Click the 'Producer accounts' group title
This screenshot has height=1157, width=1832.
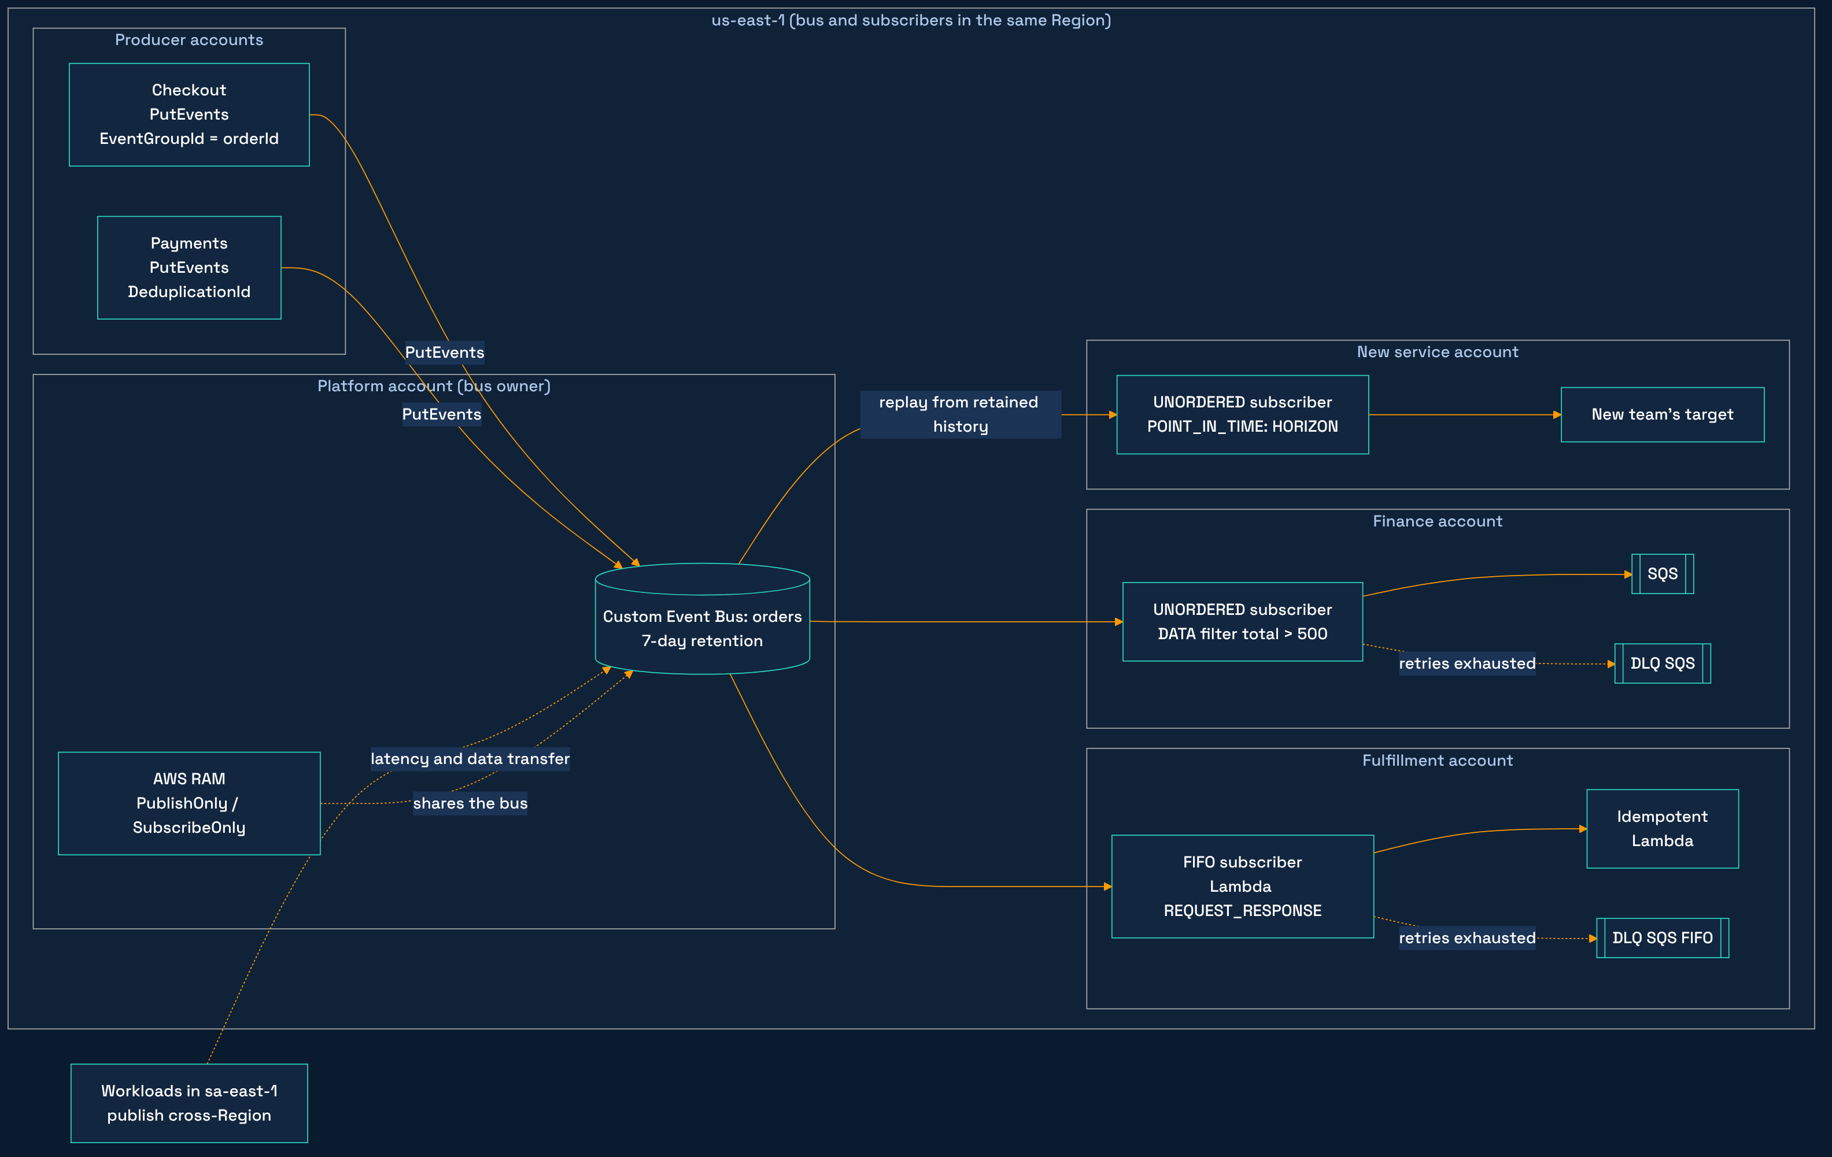click(189, 39)
